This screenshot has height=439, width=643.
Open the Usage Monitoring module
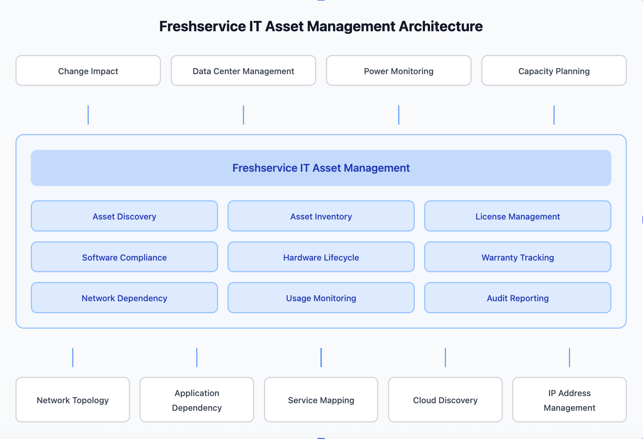tap(321, 298)
